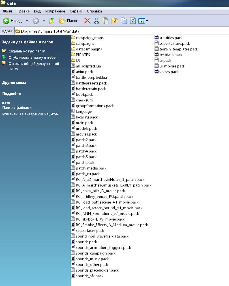Image resolution: width=229 pixels, height=286 pixels.
Task: Collapse the Задачи для файлов и папок section
Action: (x=27, y=42)
